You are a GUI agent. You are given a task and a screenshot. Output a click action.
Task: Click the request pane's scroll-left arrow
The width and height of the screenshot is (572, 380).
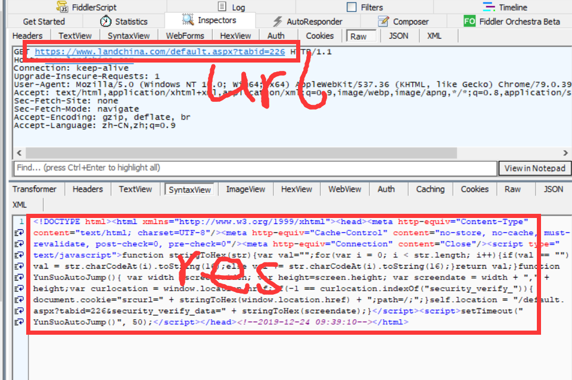point(19,153)
